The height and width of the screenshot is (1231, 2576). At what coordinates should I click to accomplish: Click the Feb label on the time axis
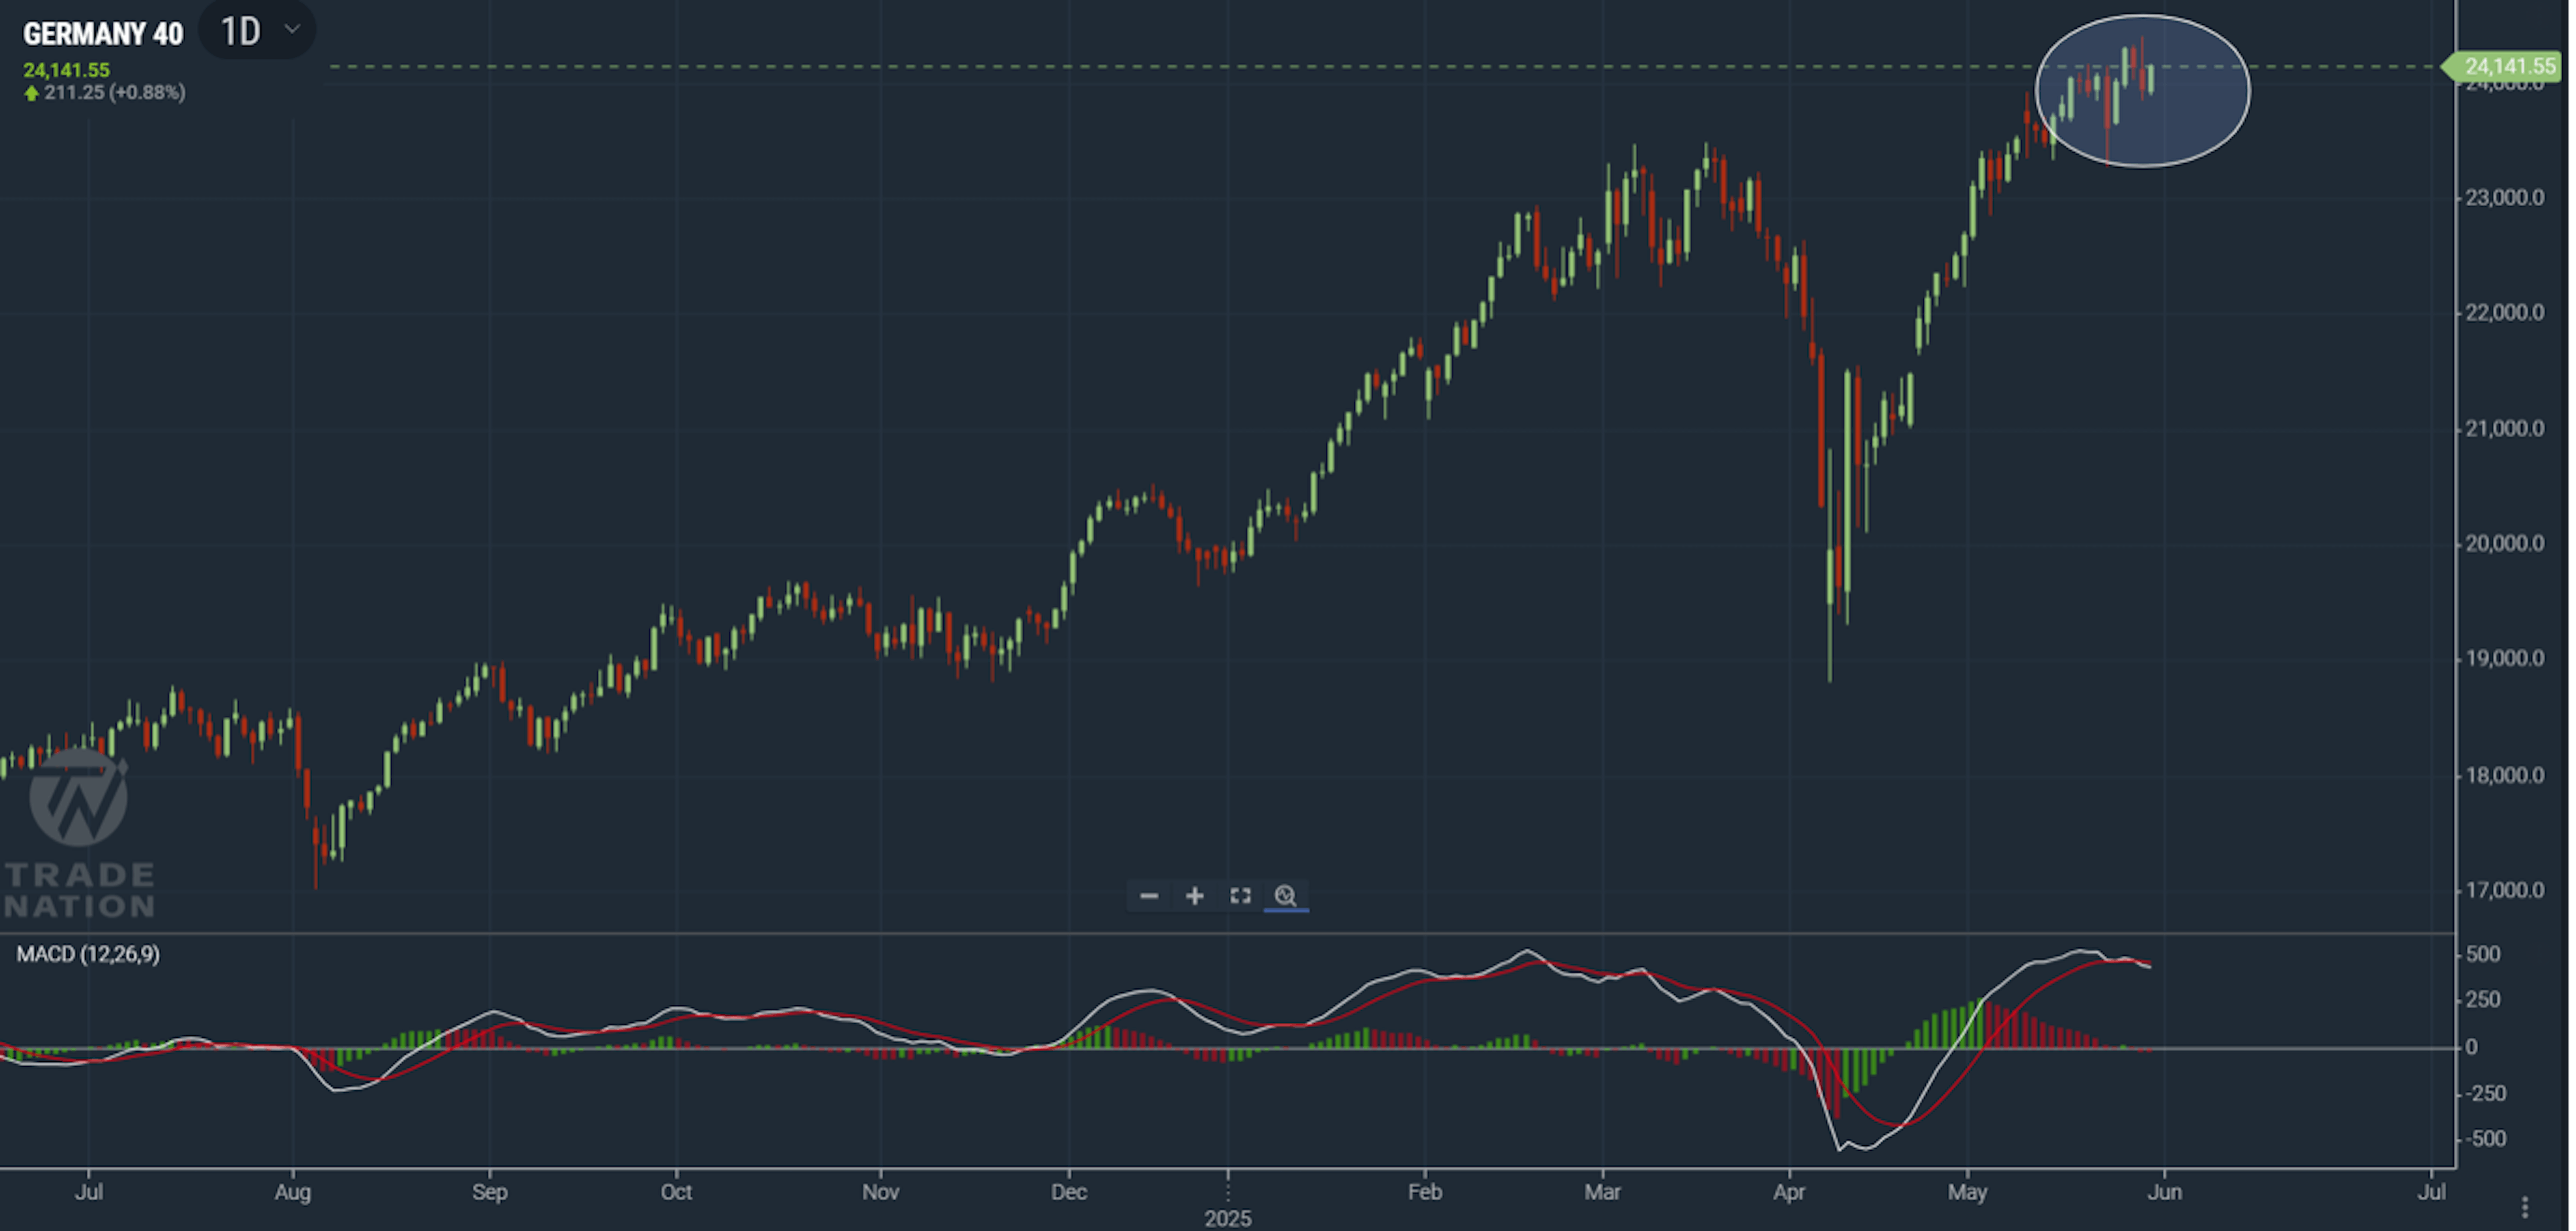(x=1425, y=1192)
